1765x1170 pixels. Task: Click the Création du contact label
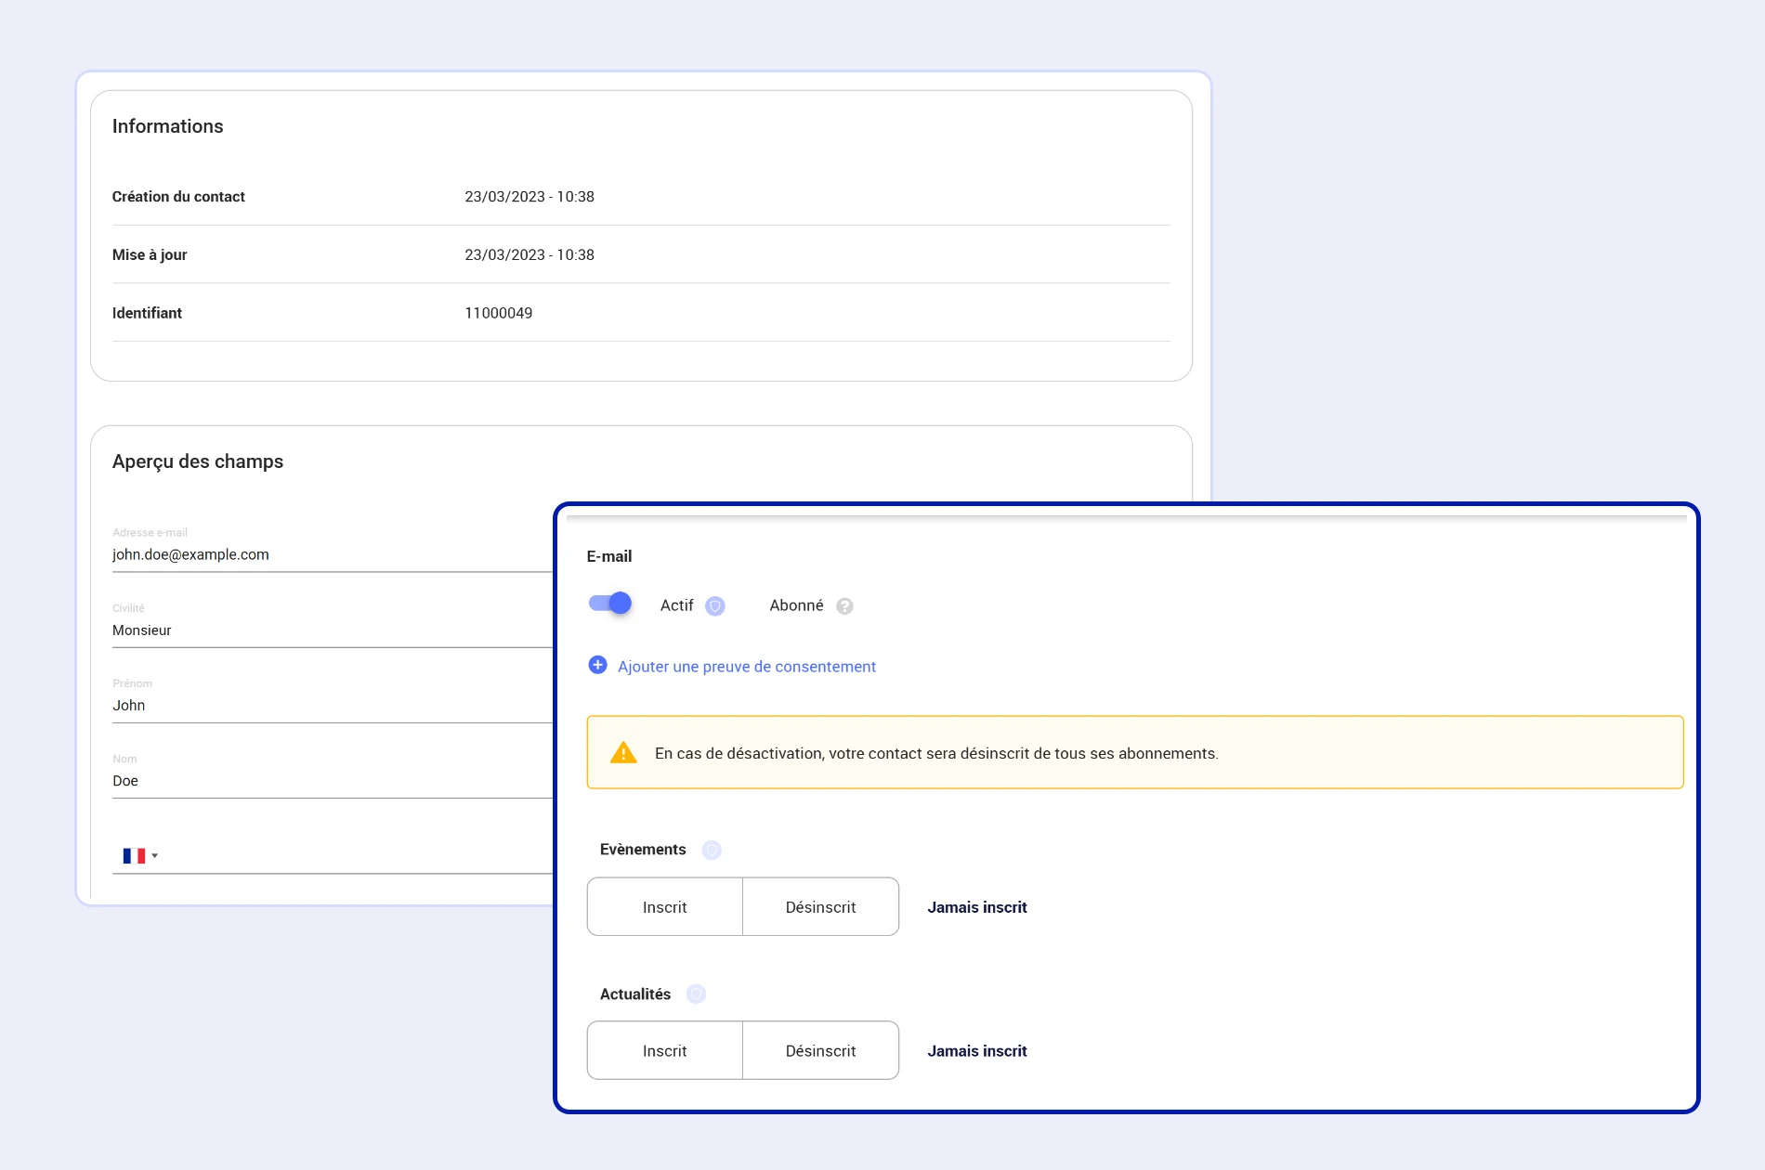click(x=178, y=197)
